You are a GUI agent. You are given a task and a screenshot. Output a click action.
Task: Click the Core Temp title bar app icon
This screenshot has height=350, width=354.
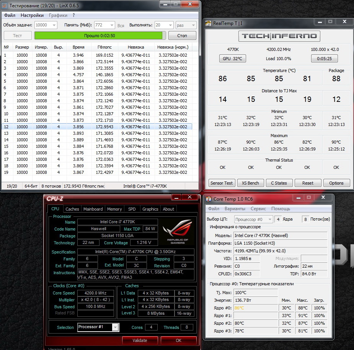(x=209, y=199)
